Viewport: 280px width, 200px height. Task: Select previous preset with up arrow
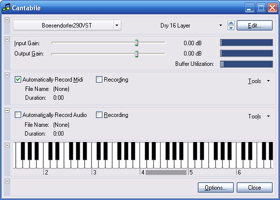[x=231, y=23]
